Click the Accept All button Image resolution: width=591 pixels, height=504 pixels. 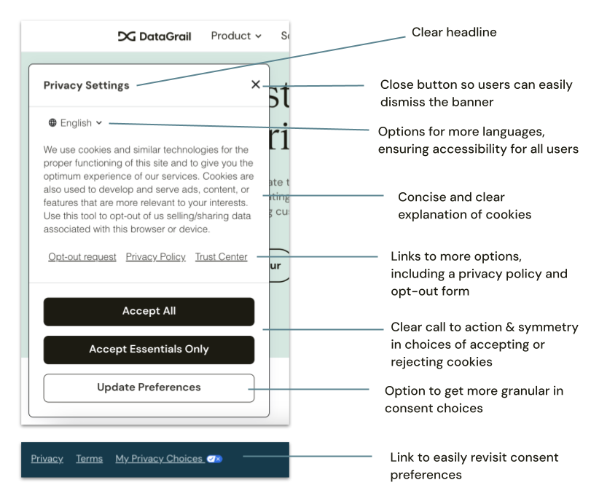pos(149,311)
